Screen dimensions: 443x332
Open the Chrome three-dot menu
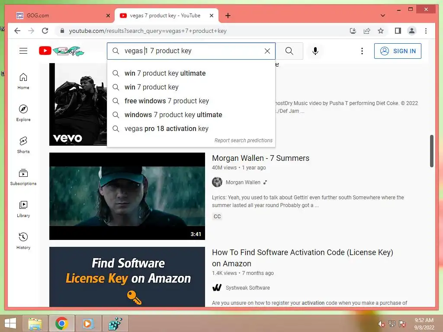426,31
